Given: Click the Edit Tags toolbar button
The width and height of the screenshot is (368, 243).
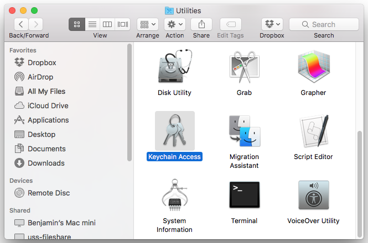Looking at the screenshot, I should (x=230, y=24).
